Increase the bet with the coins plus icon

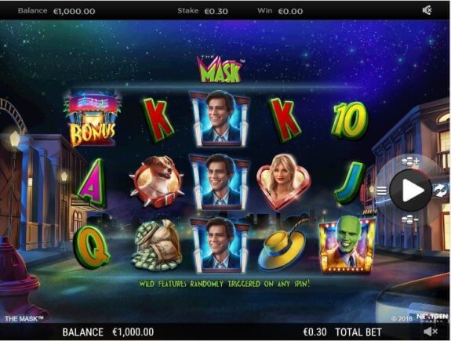[x=410, y=161]
